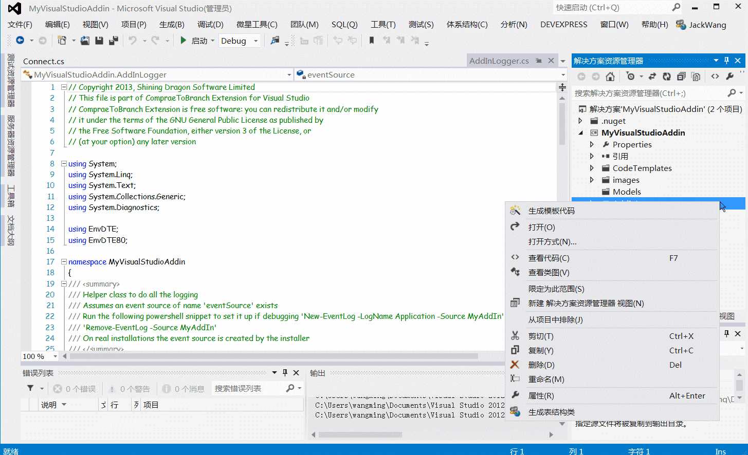Toggle auto-hide pin on Solution Explorer panel
748x455 pixels.
[726, 61]
